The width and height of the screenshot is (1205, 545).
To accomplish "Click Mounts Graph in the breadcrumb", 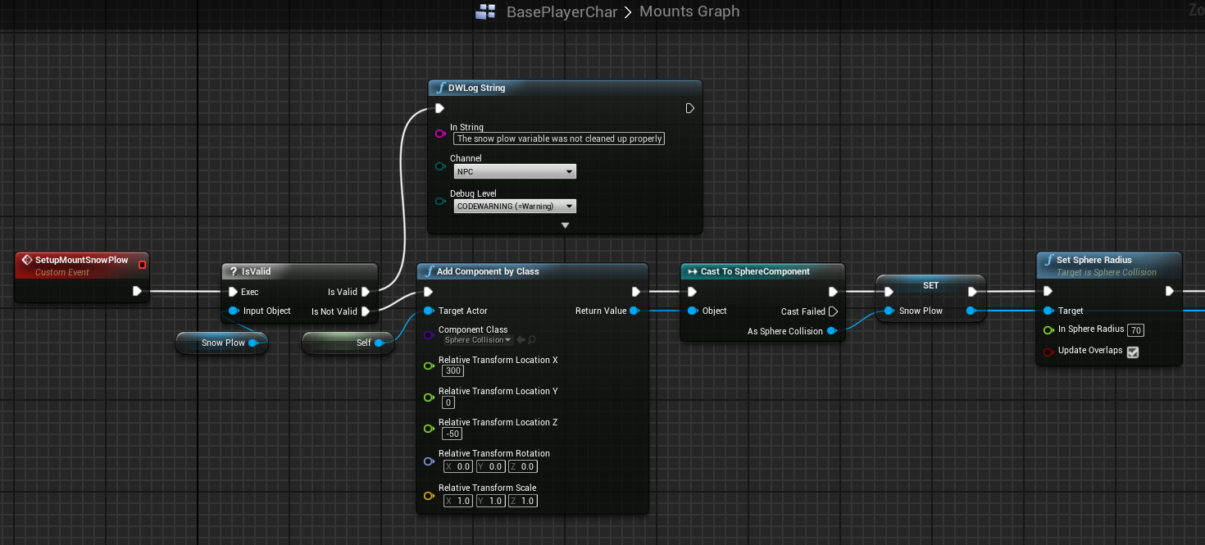I will pos(689,11).
